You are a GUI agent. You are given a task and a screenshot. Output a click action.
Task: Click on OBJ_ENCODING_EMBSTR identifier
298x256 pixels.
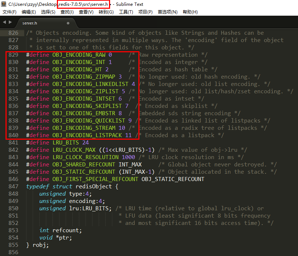click(x=84, y=113)
